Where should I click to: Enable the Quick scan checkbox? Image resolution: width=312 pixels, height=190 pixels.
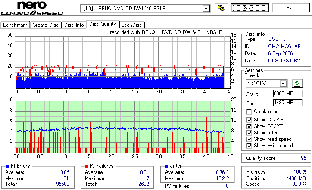pos(249,112)
